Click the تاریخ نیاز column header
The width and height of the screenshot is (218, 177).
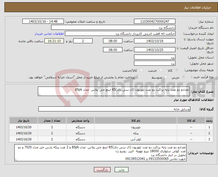tap(24, 120)
